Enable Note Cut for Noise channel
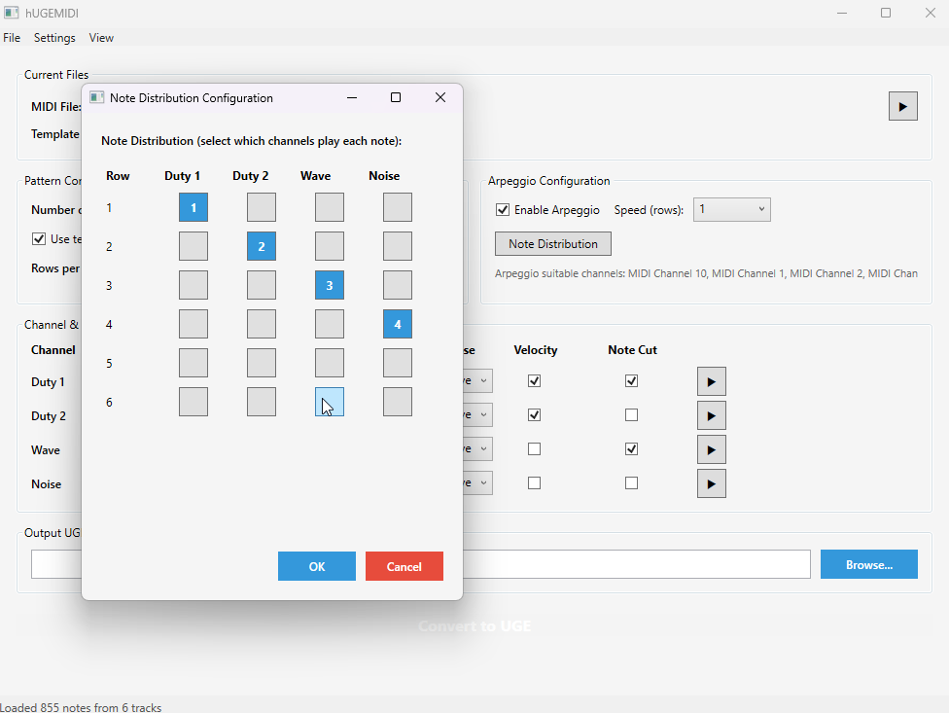Image resolution: width=949 pixels, height=713 pixels. pos(631,483)
